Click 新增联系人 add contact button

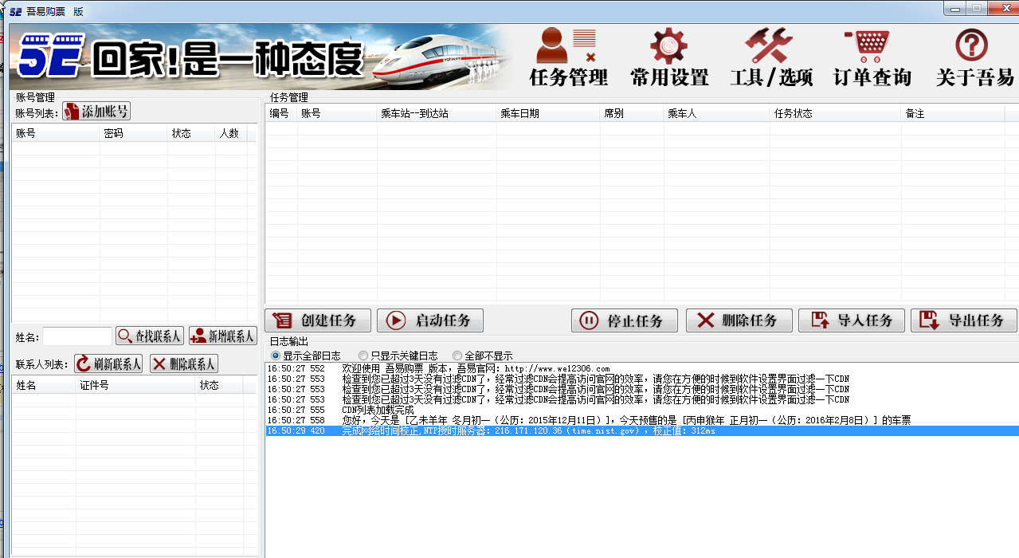click(223, 336)
